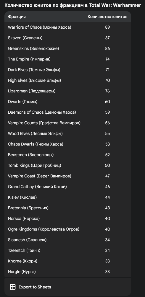Click the Lizardmen unit count 76
Viewport: 145px width, 297px height.
[x=107, y=91]
